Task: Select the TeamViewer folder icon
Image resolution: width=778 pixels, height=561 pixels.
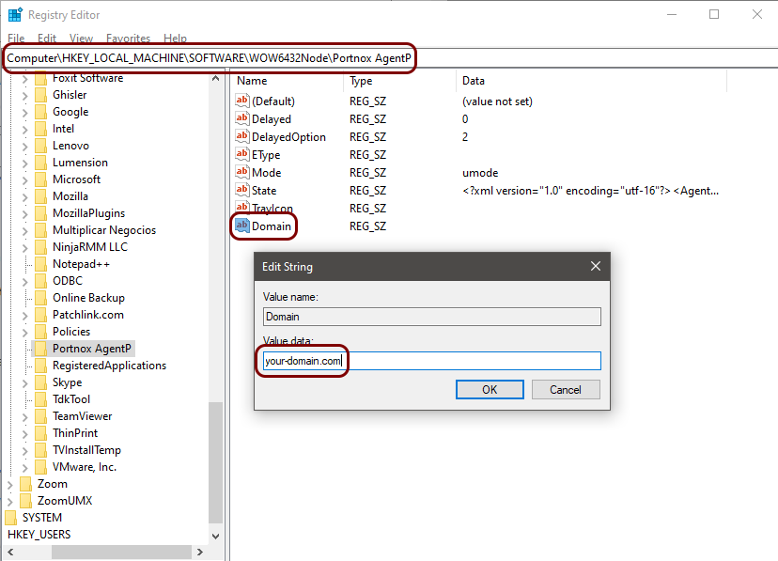Action: tap(40, 416)
